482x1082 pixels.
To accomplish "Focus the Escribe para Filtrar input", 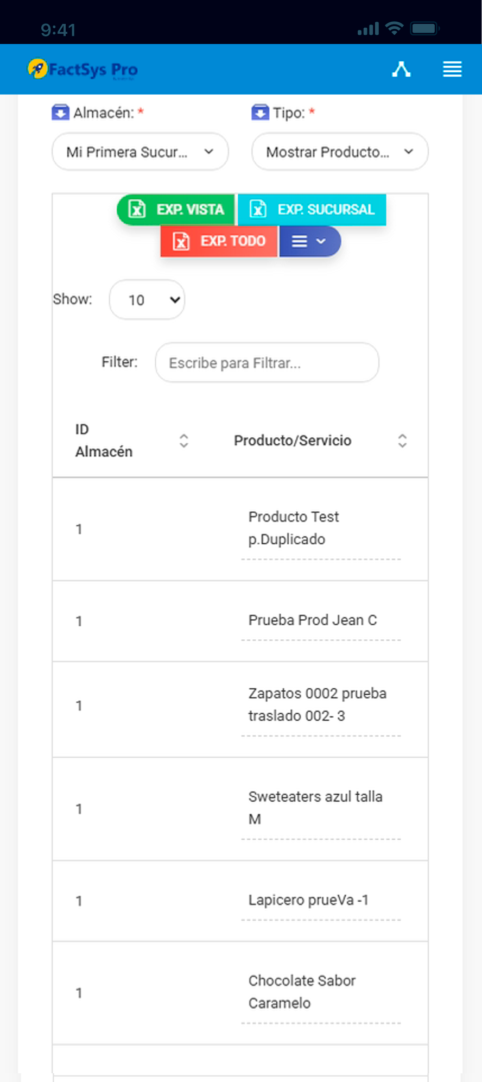I will pos(267,362).
